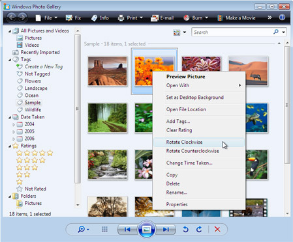Select the Wildlife tag
Viewport: 293px width, 242px height.
point(33,109)
